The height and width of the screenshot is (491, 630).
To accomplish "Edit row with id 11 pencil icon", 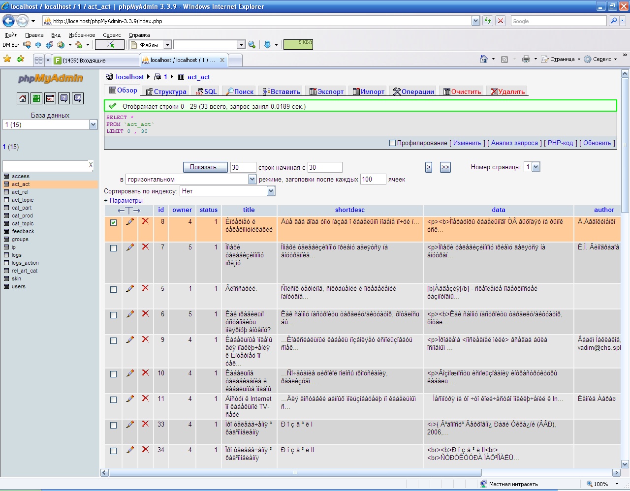I will point(130,399).
